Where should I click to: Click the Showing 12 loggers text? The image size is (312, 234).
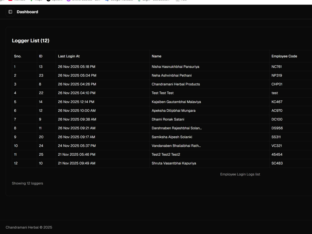(27, 183)
